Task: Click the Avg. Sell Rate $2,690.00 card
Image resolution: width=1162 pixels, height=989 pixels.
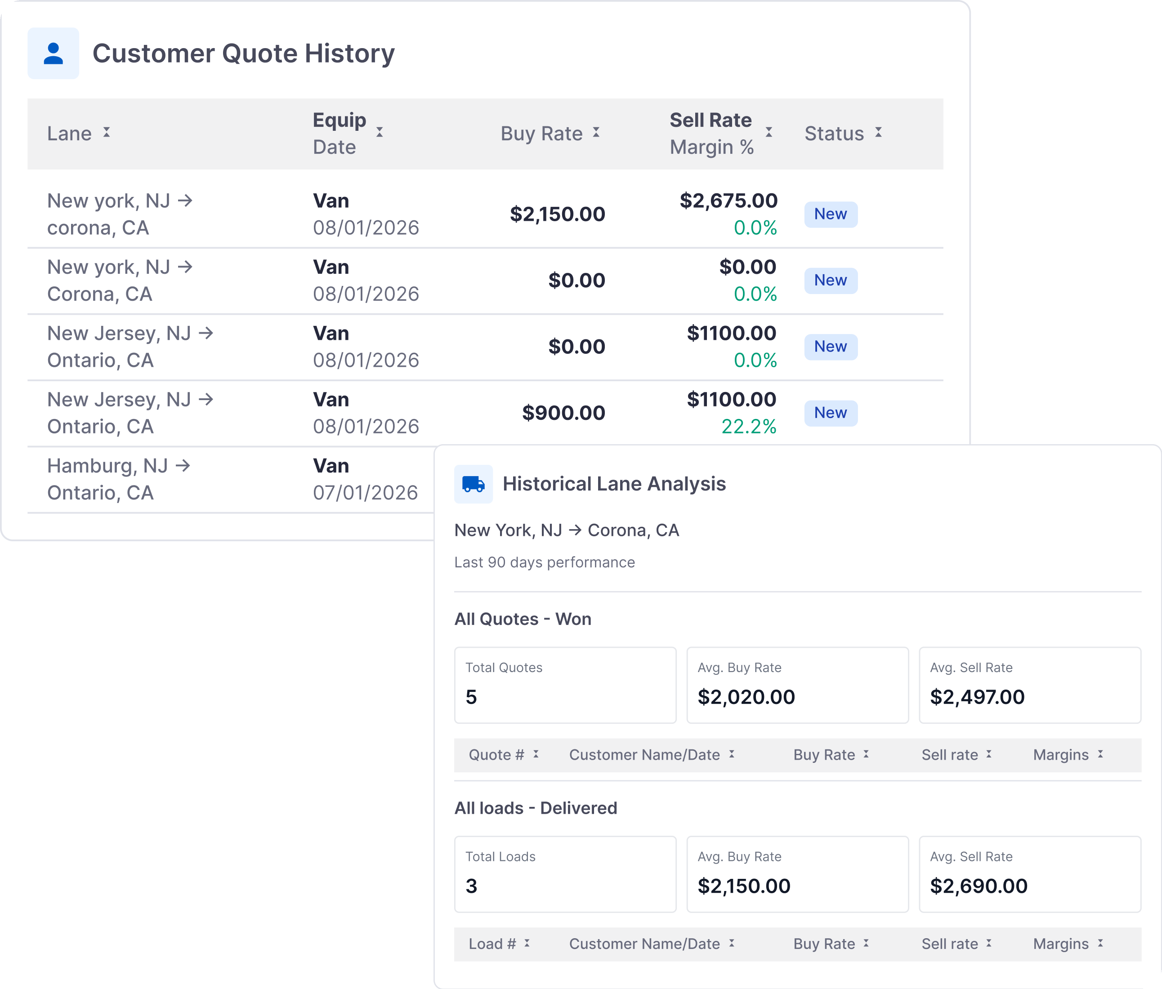Action: [1030, 874]
